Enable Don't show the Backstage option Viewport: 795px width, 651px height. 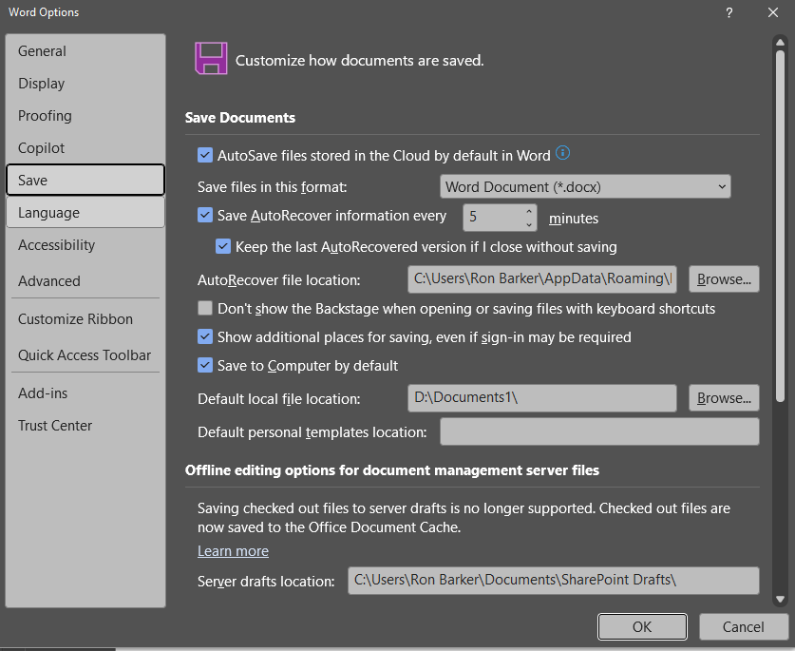click(204, 308)
